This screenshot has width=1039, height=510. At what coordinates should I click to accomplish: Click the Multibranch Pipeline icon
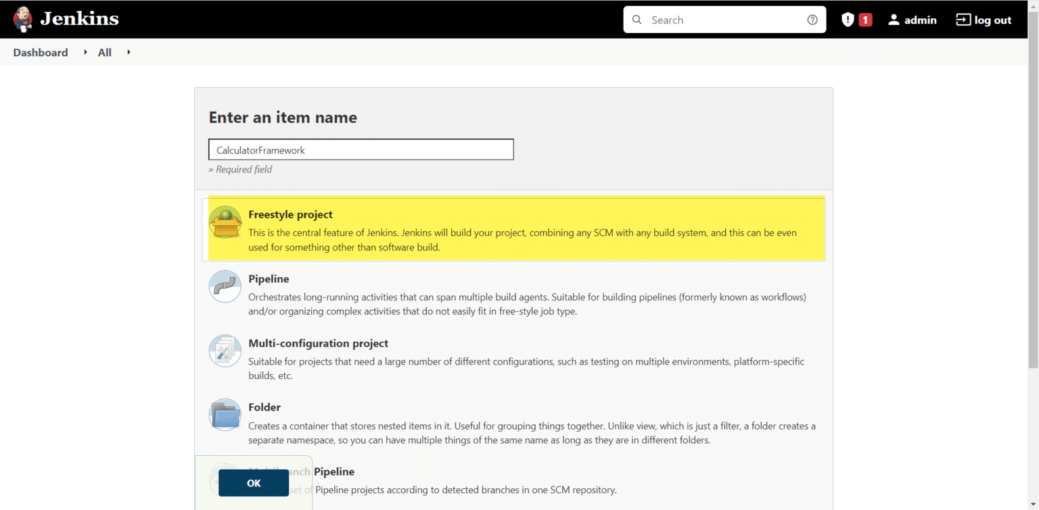click(225, 478)
